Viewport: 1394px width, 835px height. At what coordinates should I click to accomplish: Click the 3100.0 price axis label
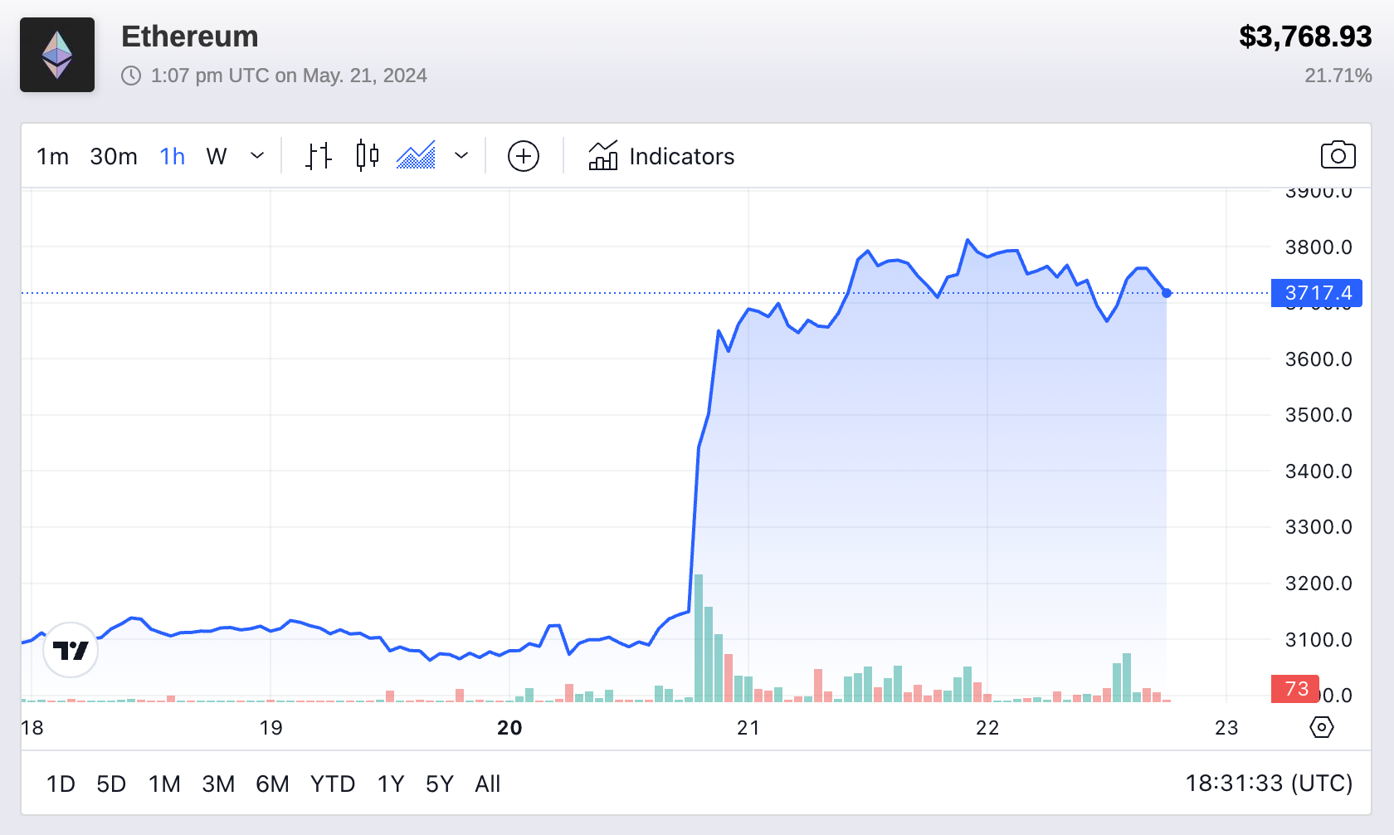(1318, 640)
